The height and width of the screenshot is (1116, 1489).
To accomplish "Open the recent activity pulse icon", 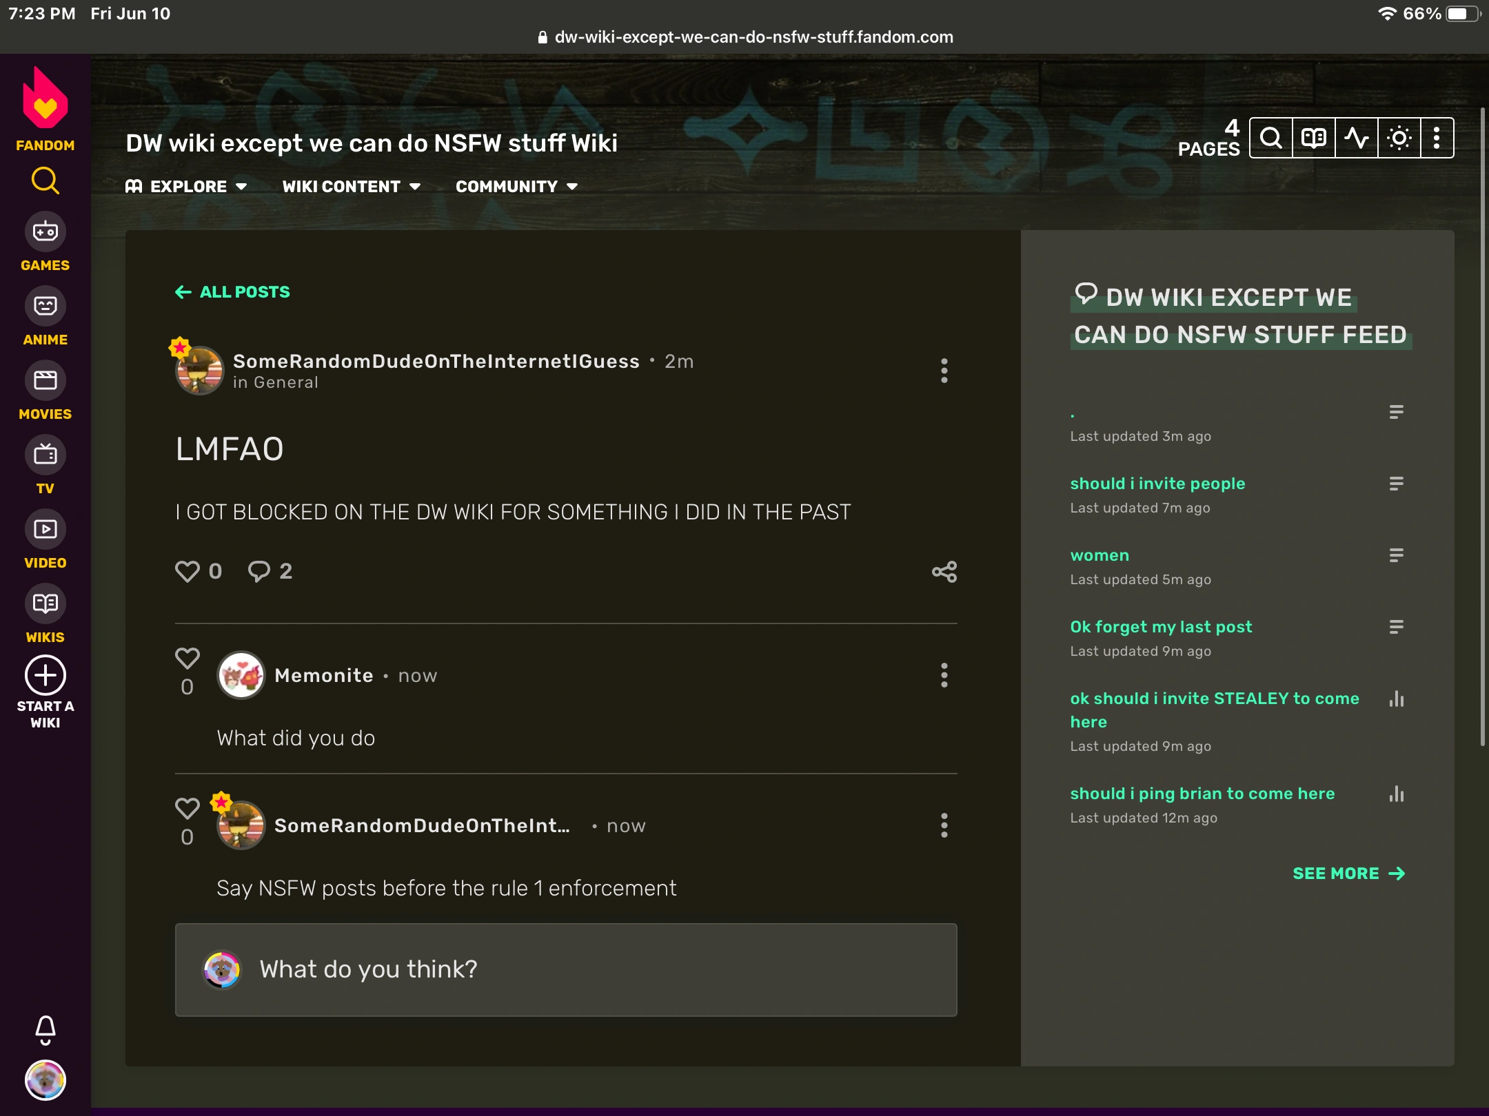I will coord(1356,138).
